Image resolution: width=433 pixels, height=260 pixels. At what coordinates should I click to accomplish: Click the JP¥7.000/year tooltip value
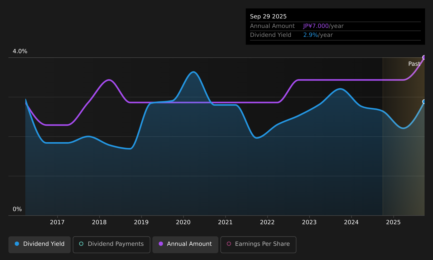[x=323, y=26]
